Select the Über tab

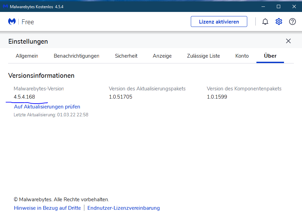(270, 56)
